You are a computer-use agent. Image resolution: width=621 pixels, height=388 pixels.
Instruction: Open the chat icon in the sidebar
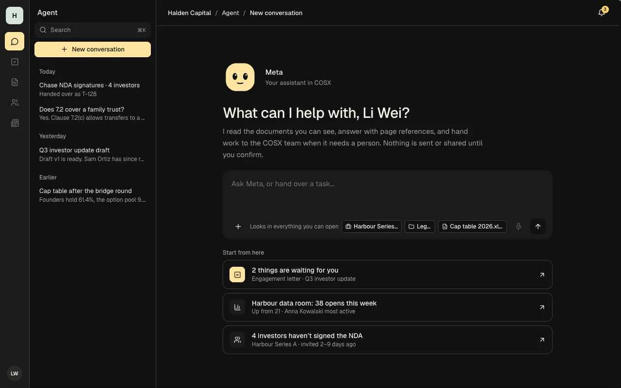click(x=15, y=41)
